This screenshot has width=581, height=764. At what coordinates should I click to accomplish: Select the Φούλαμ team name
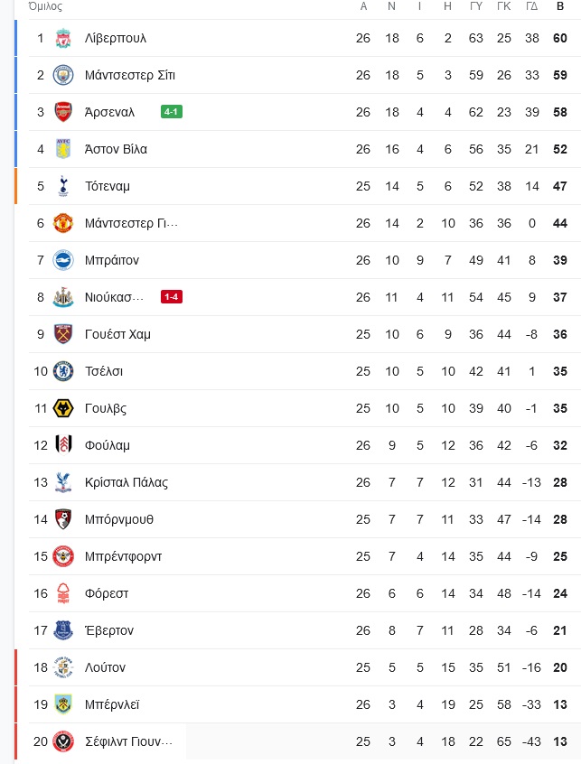[x=108, y=445]
